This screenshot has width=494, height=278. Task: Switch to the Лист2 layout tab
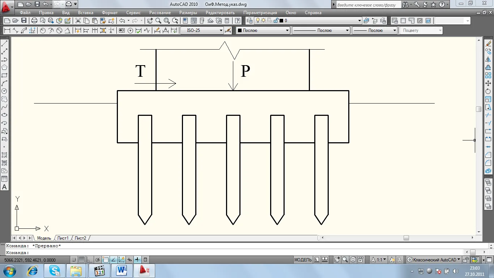[x=80, y=238]
